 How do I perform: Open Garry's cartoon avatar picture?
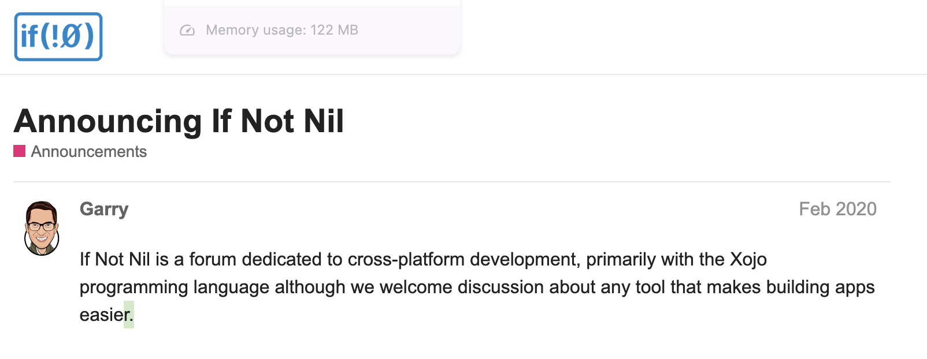point(42,228)
